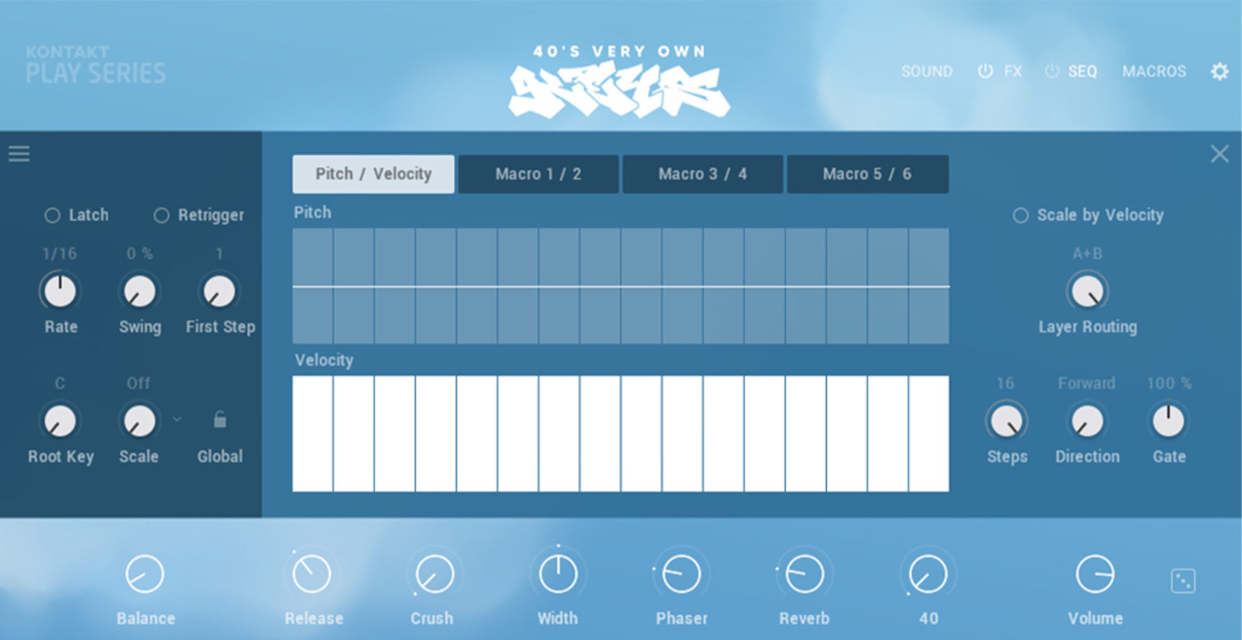
Task: Adjust the Crush knob
Action: pos(432,573)
